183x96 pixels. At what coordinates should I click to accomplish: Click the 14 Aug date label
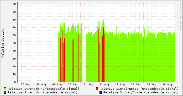(136, 85)
